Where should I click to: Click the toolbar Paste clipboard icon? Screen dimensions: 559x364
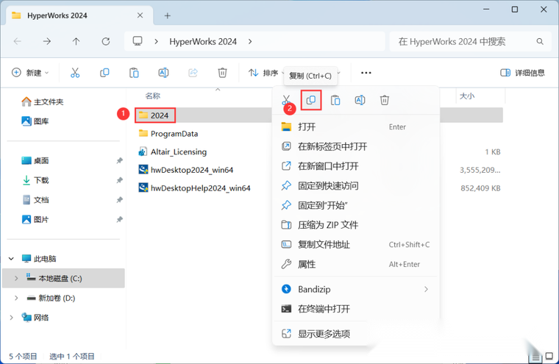(134, 73)
